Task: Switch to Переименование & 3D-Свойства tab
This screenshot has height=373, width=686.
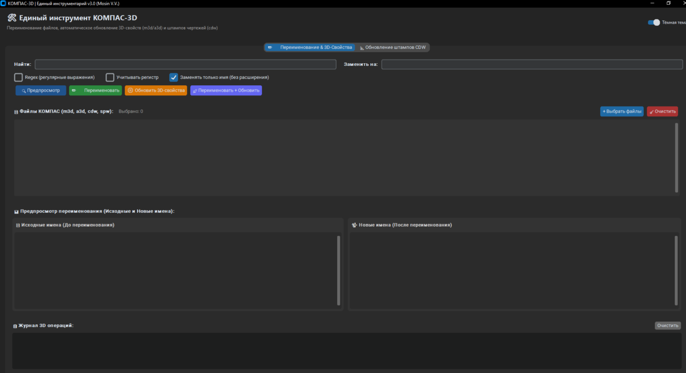Action: [x=310, y=47]
